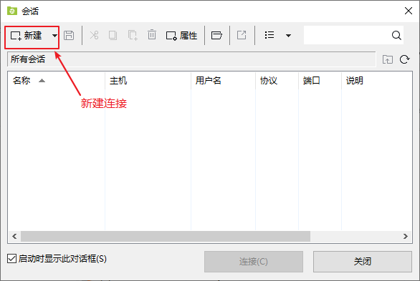Click the go up folder icon

point(388,59)
